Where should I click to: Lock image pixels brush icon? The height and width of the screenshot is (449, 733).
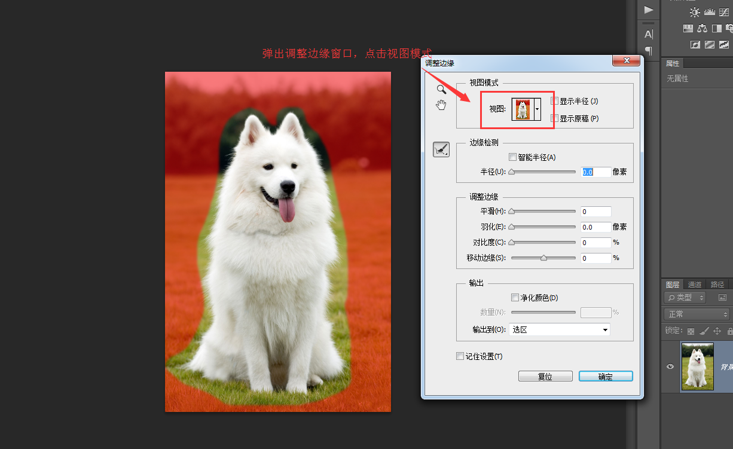tap(704, 331)
